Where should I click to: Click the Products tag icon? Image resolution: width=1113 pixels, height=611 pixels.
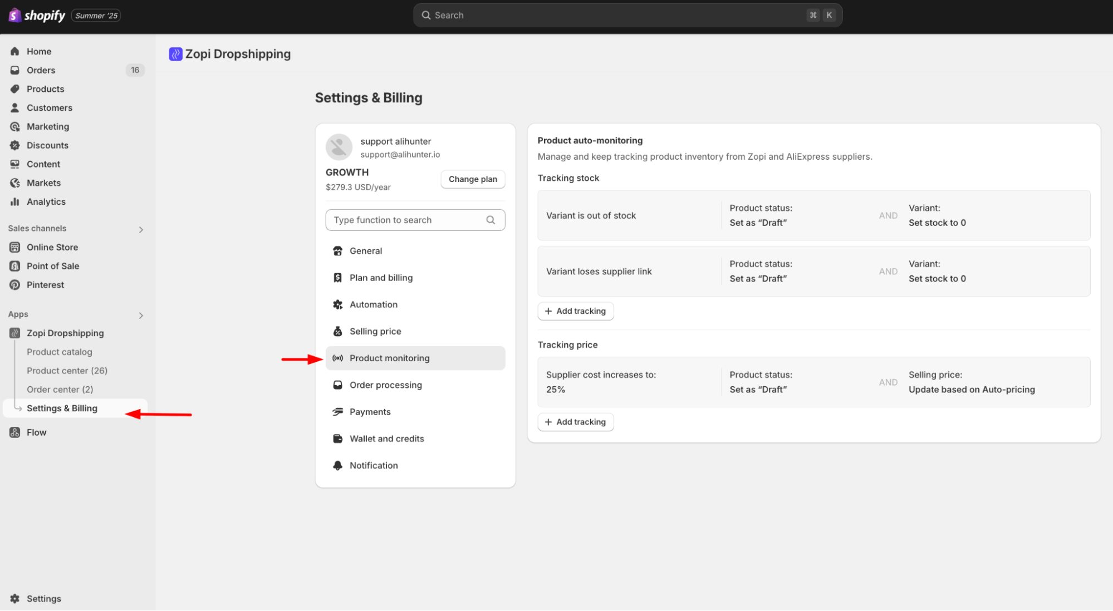[15, 89]
